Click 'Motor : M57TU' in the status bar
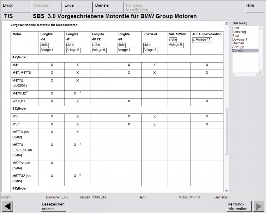 pyautogui.click(x=189, y=197)
